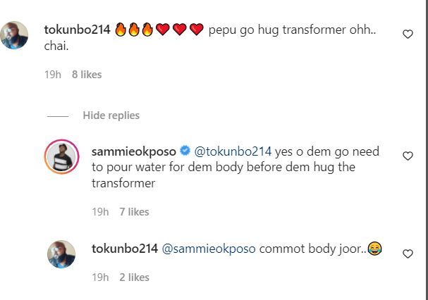428x300 pixels.
Task: Click tokunbo214's avatar on the last reply
Action: click(61, 254)
